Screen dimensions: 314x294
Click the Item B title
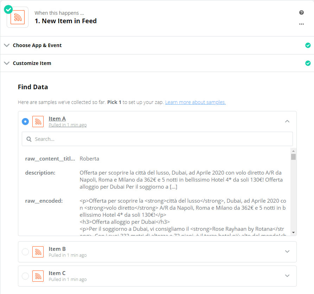pos(57,249)
